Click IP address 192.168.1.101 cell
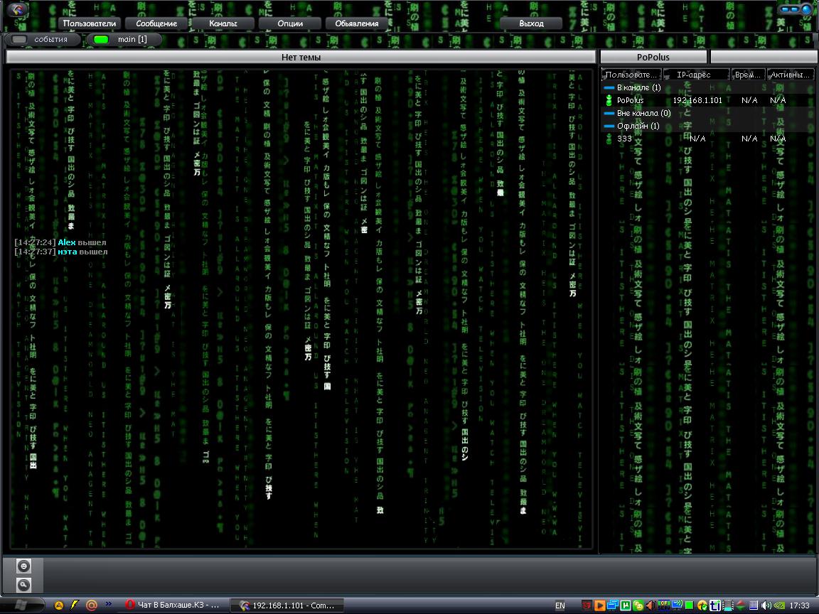This screenshot has height=614, width=819. 697,100
